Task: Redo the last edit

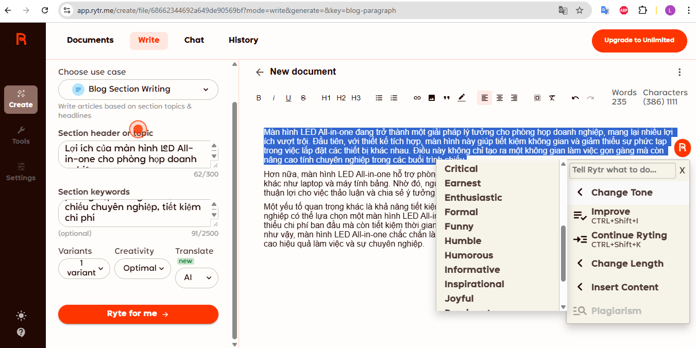Action: (x=590, y=98)
